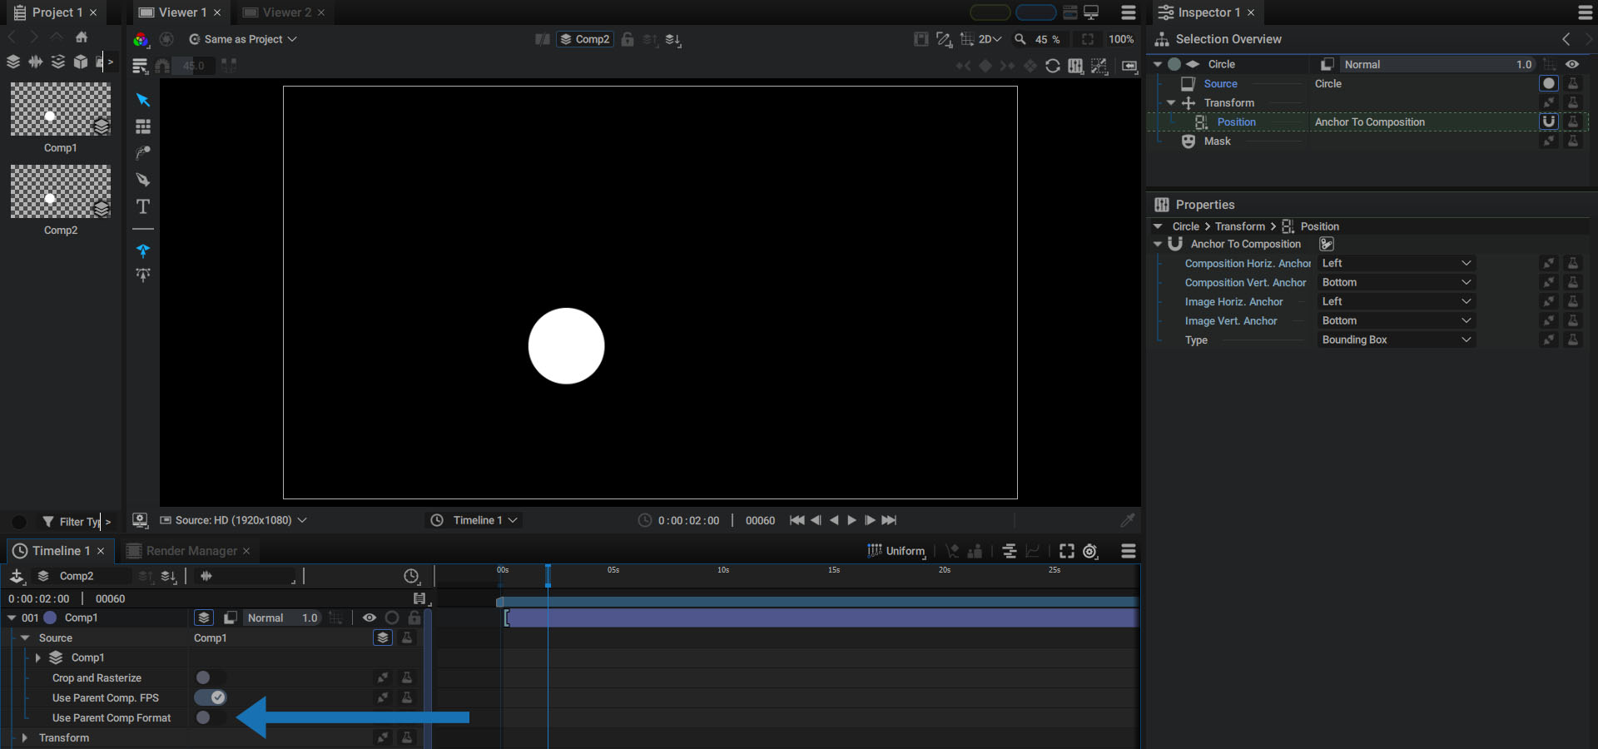This screenshot has width=1598, height=749.
Task: Click the timeline playhead marker
Action: [x=548, y=576]
